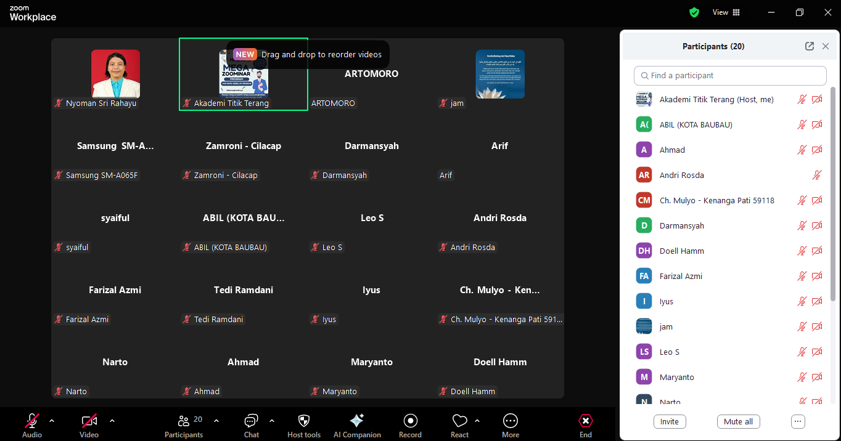
Task: Click the Invite button
Action: (x=670, y=422)
